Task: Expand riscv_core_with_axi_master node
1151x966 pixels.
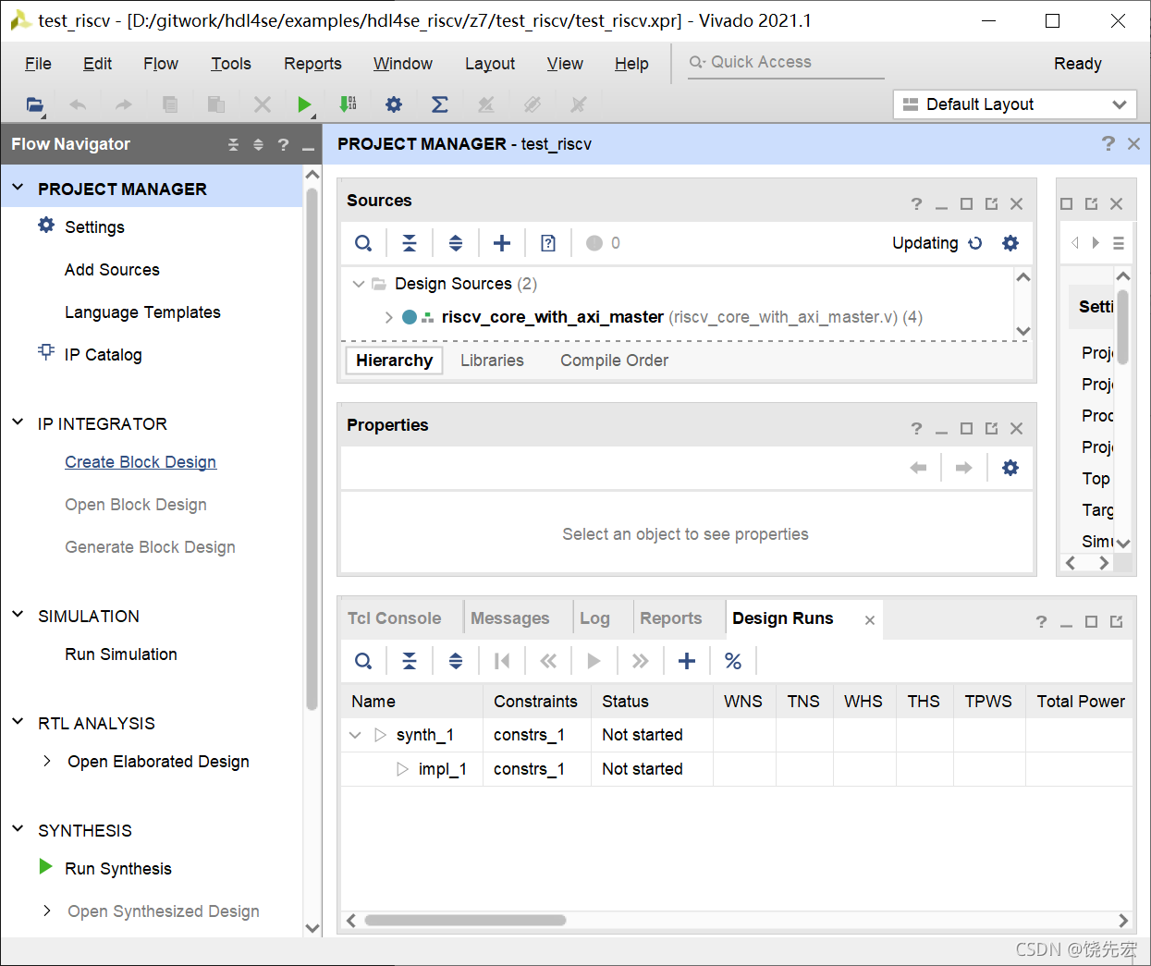Action: coord(388,317)
